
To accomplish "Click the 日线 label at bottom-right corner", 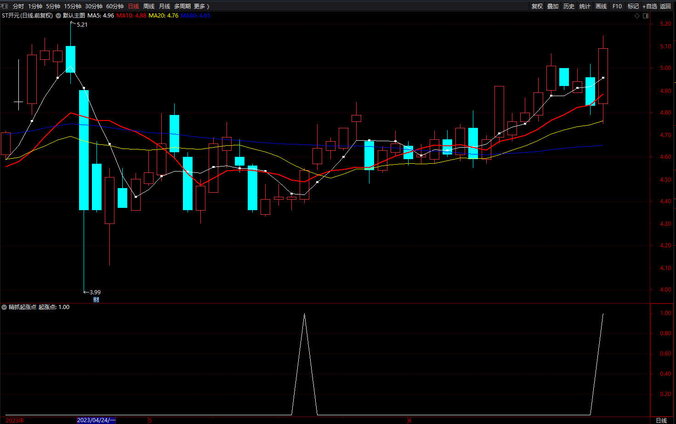I will click(661, 420).
